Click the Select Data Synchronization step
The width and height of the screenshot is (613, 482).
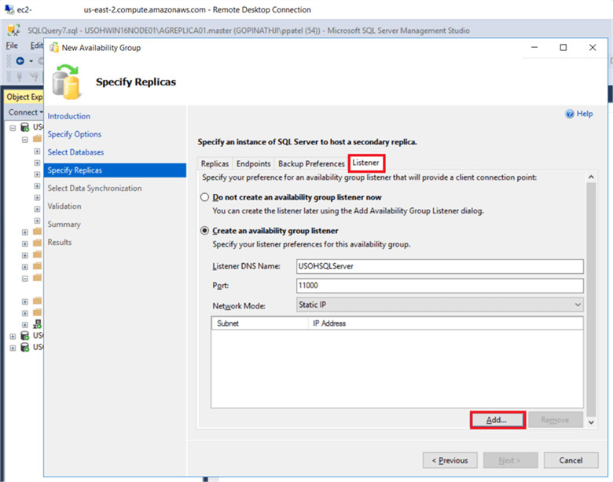pyautogui.click(x=94, y=188)
